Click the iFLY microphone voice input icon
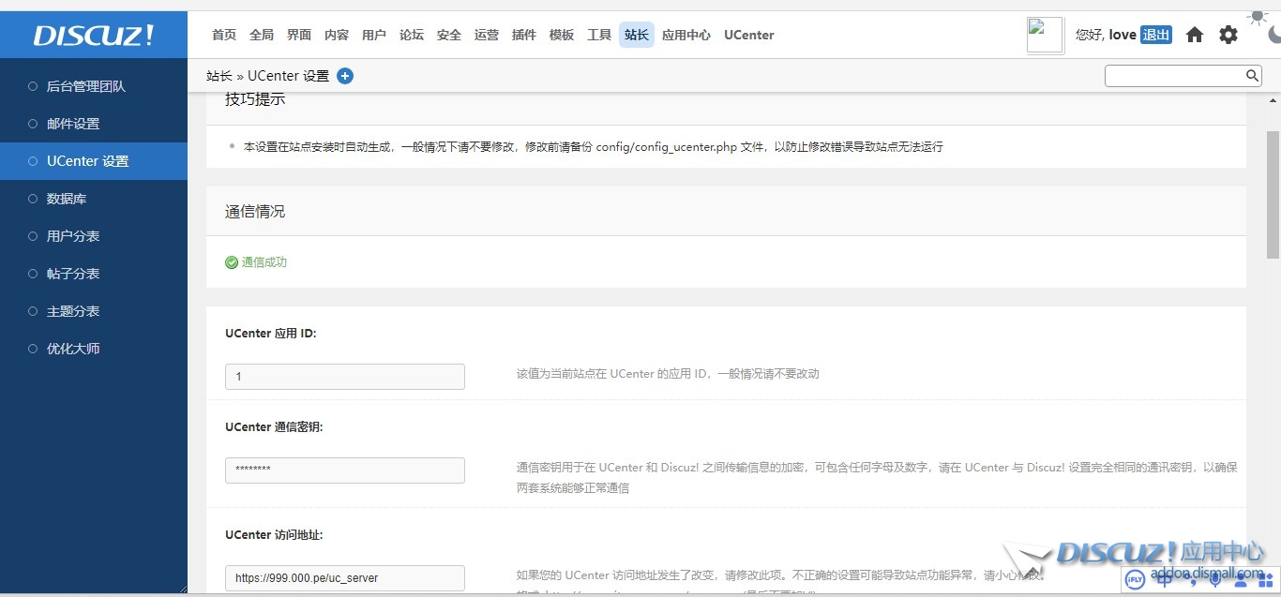Viewport: 1281px width, 597px height. click(1215, 580)
